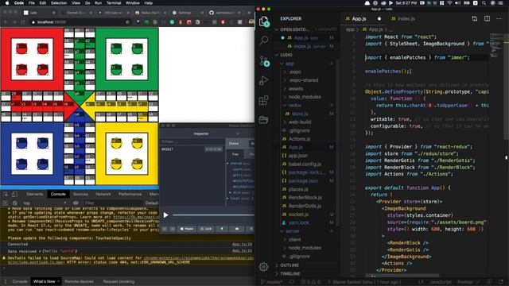Image resolution: width=509 pixels, height=286 pixels.
Task: Click the Open Changes icon in the editor toolbar
Action: click(475, 19)
